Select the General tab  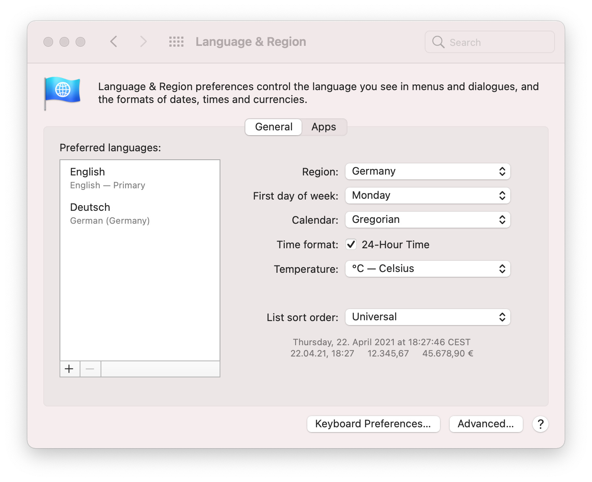coord(273,127)
